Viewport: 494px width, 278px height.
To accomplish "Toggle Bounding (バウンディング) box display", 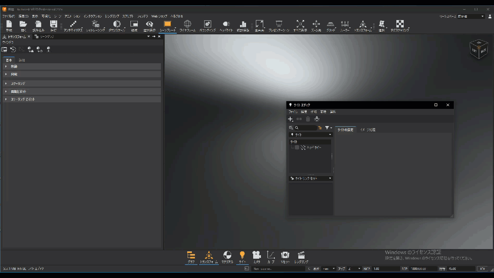I will click(x=208, y=26).
